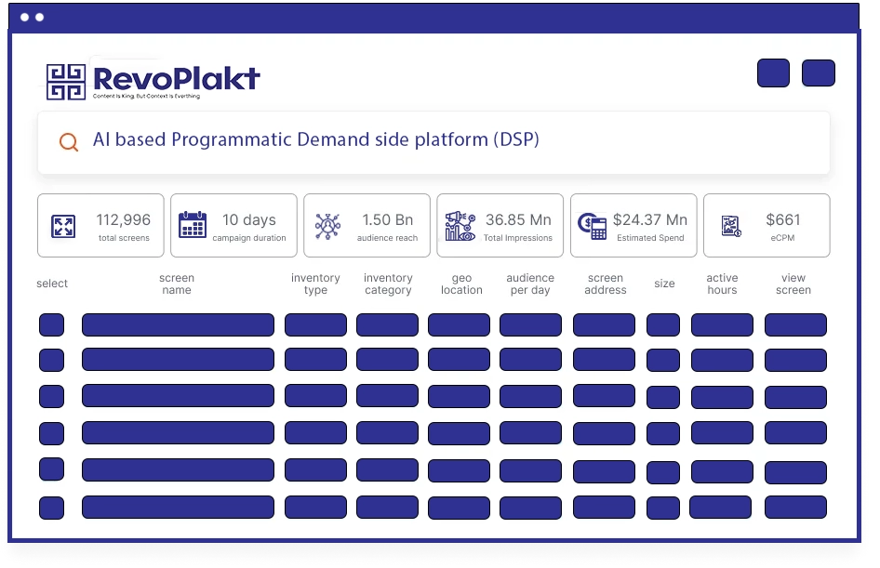880x568 pixels.
Task: Click the DSP search input field
Action: (x=447, y=140)
